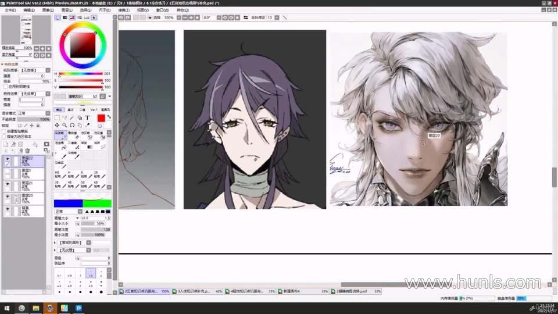Expand the brush texture settings triangle
Screen dimensions: 558x314
tap(55, 250)
